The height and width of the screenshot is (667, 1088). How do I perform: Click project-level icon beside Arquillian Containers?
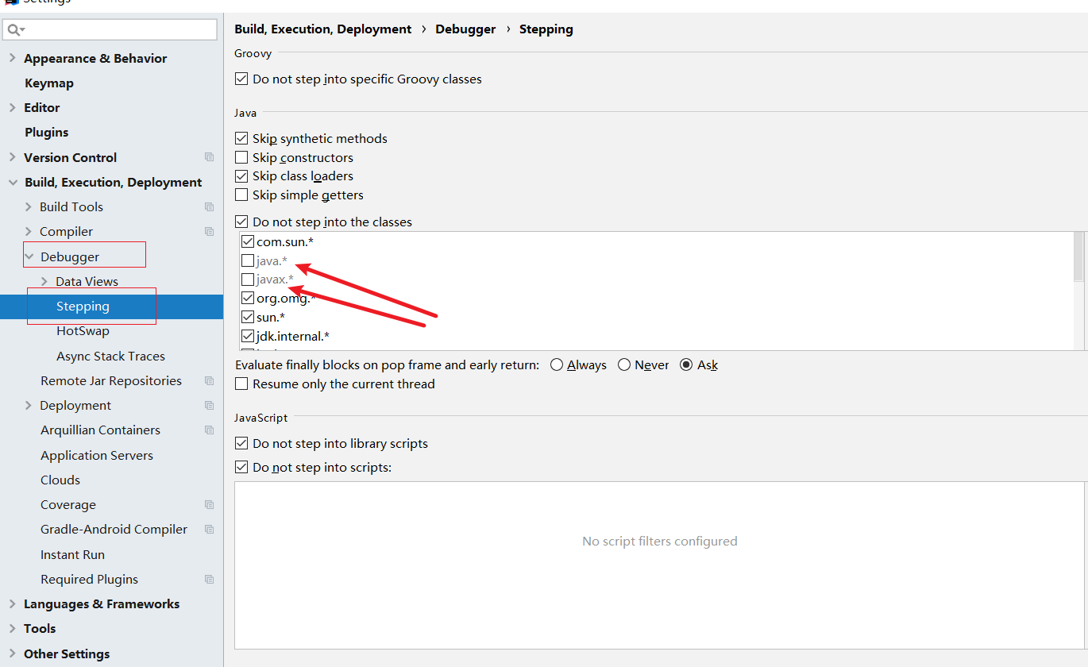pyautogui.click(x=209, y=430)
